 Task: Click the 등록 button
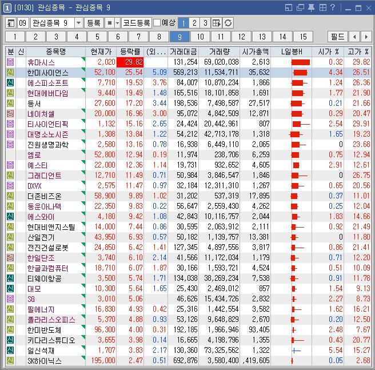pos(94,23)
